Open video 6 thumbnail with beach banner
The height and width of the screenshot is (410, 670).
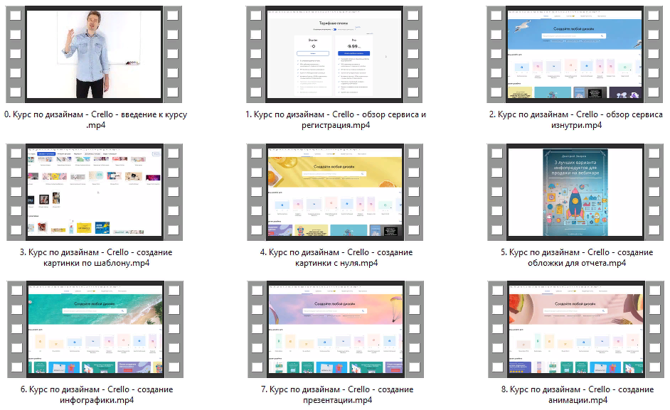point(95,328)
